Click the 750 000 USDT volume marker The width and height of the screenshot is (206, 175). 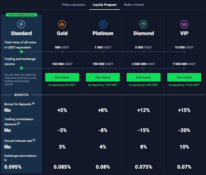[x=103, y=68]
